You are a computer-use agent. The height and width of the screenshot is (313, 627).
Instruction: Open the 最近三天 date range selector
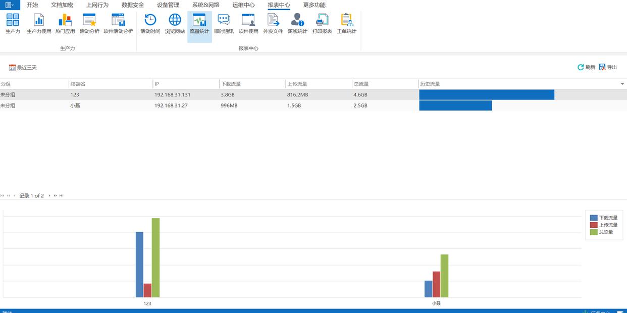23,67
